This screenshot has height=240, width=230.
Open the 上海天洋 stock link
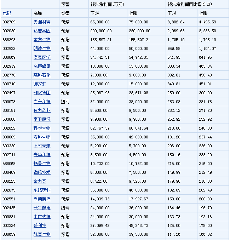pyautogui.click(x=42, y=146)
